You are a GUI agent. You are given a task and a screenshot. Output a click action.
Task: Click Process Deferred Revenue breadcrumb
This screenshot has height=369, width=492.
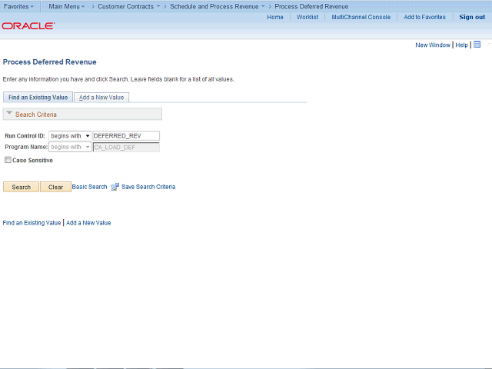click(311, 6)
